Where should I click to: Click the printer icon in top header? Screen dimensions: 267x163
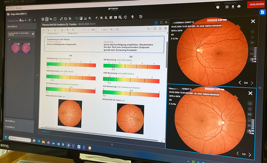click(239, 6)
